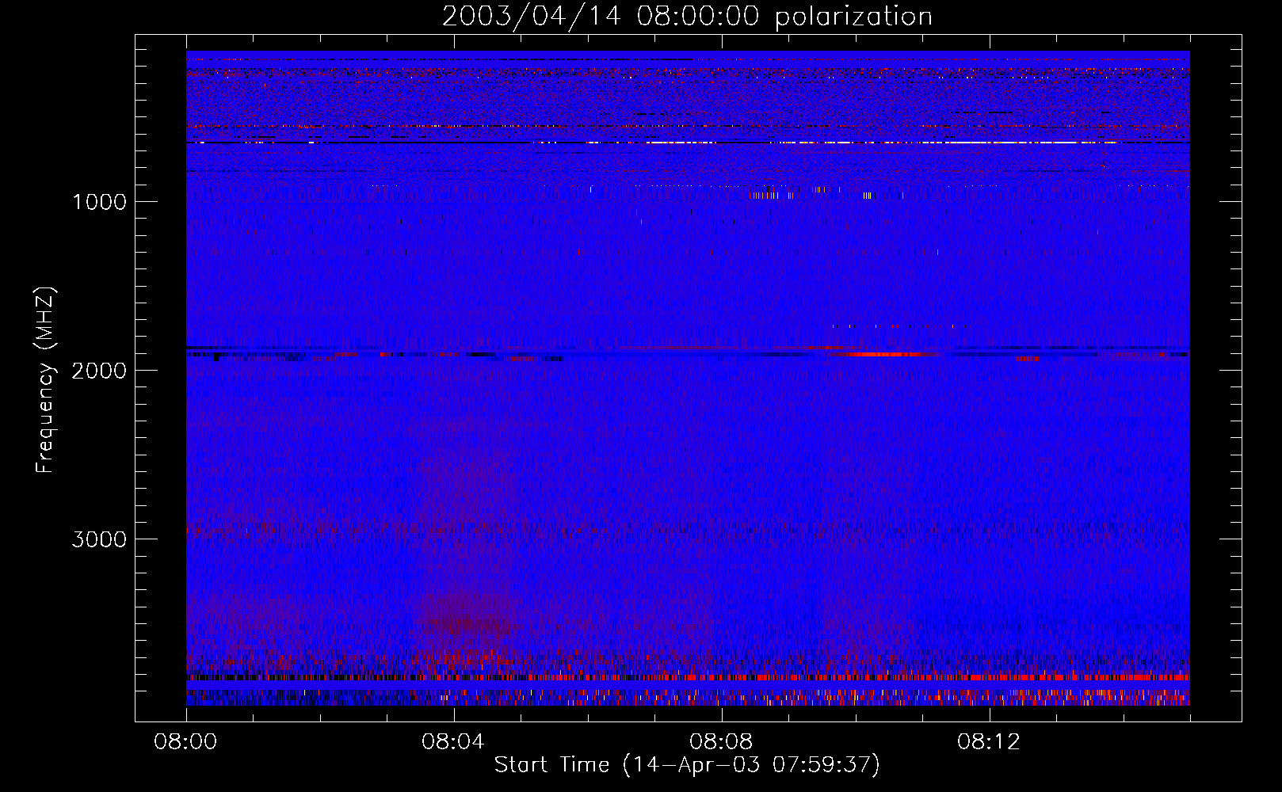Click the '08:08' time axis label
This screenshot has height=792, width=1282.
[x=721, y=742]
